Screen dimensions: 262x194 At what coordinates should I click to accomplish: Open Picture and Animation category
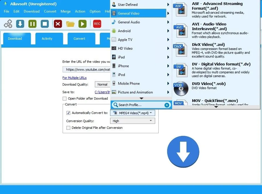pyautogui.click(x=141, y=92)
